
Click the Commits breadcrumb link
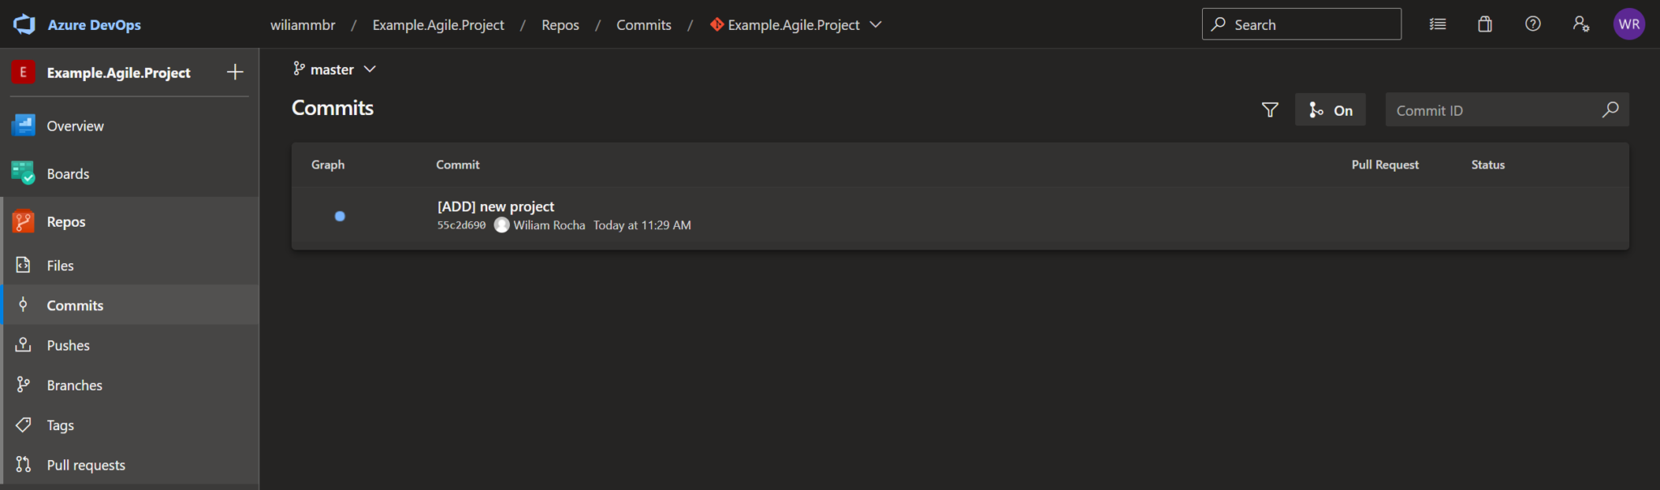[x=644, y=25]
